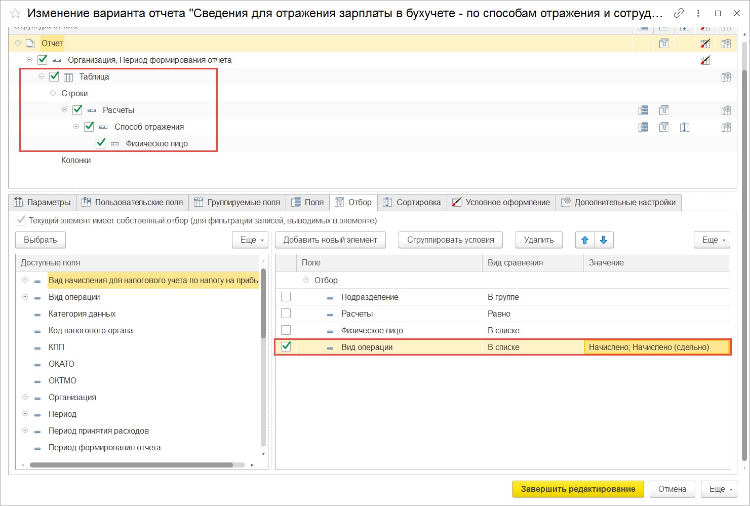Uncheck the Расчеты grouping checkbox in tree

[77, 110]
